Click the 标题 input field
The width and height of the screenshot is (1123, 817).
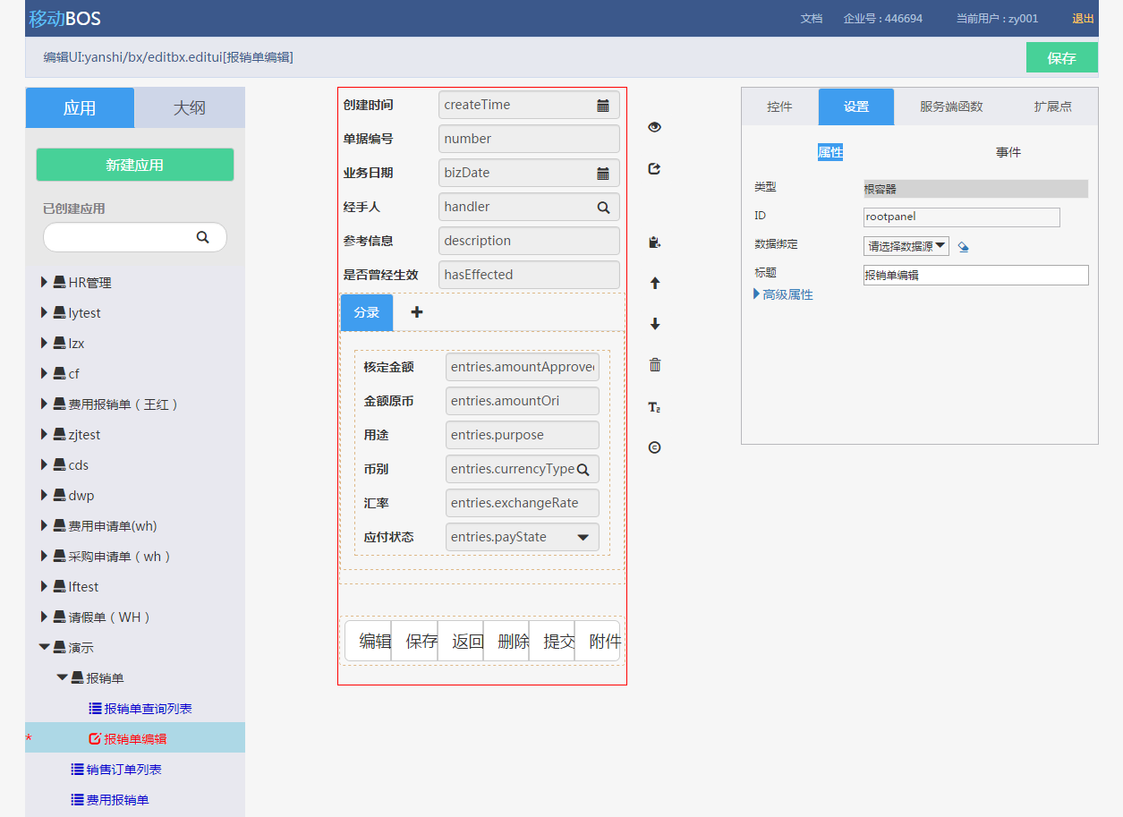click(975, 276)
